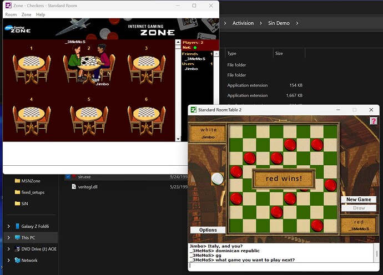Sit at checkers table 6
Viewport: 383px width, 275px height.
coord(147,120)
